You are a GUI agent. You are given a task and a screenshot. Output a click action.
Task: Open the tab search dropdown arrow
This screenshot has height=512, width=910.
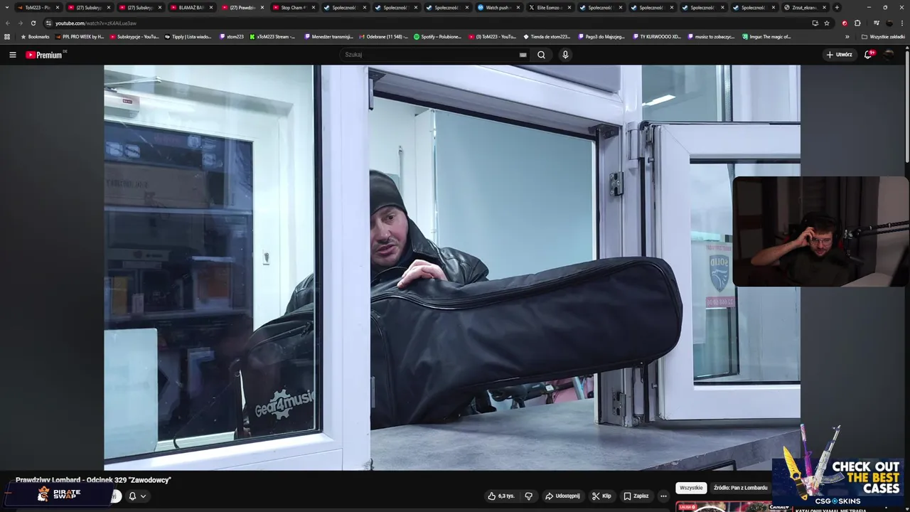(7, 7)
